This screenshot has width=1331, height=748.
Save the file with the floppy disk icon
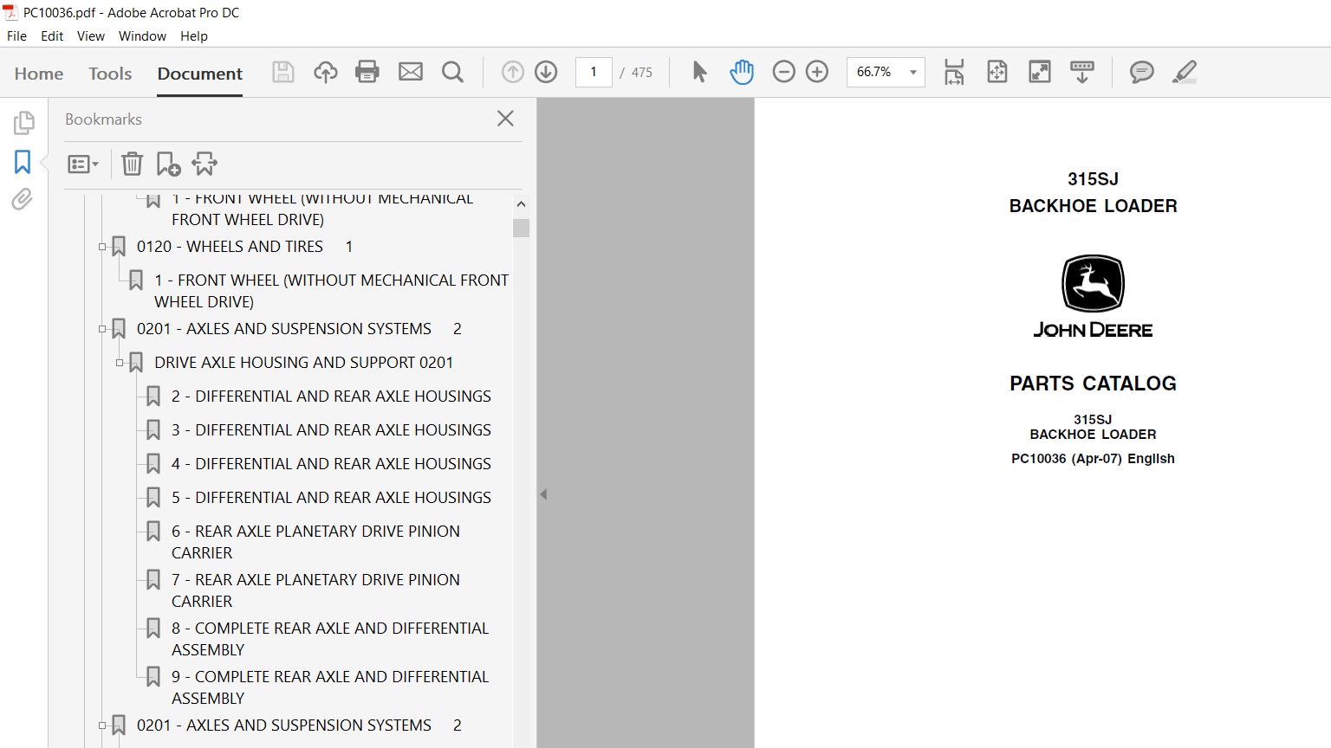(x=283, y=72)
